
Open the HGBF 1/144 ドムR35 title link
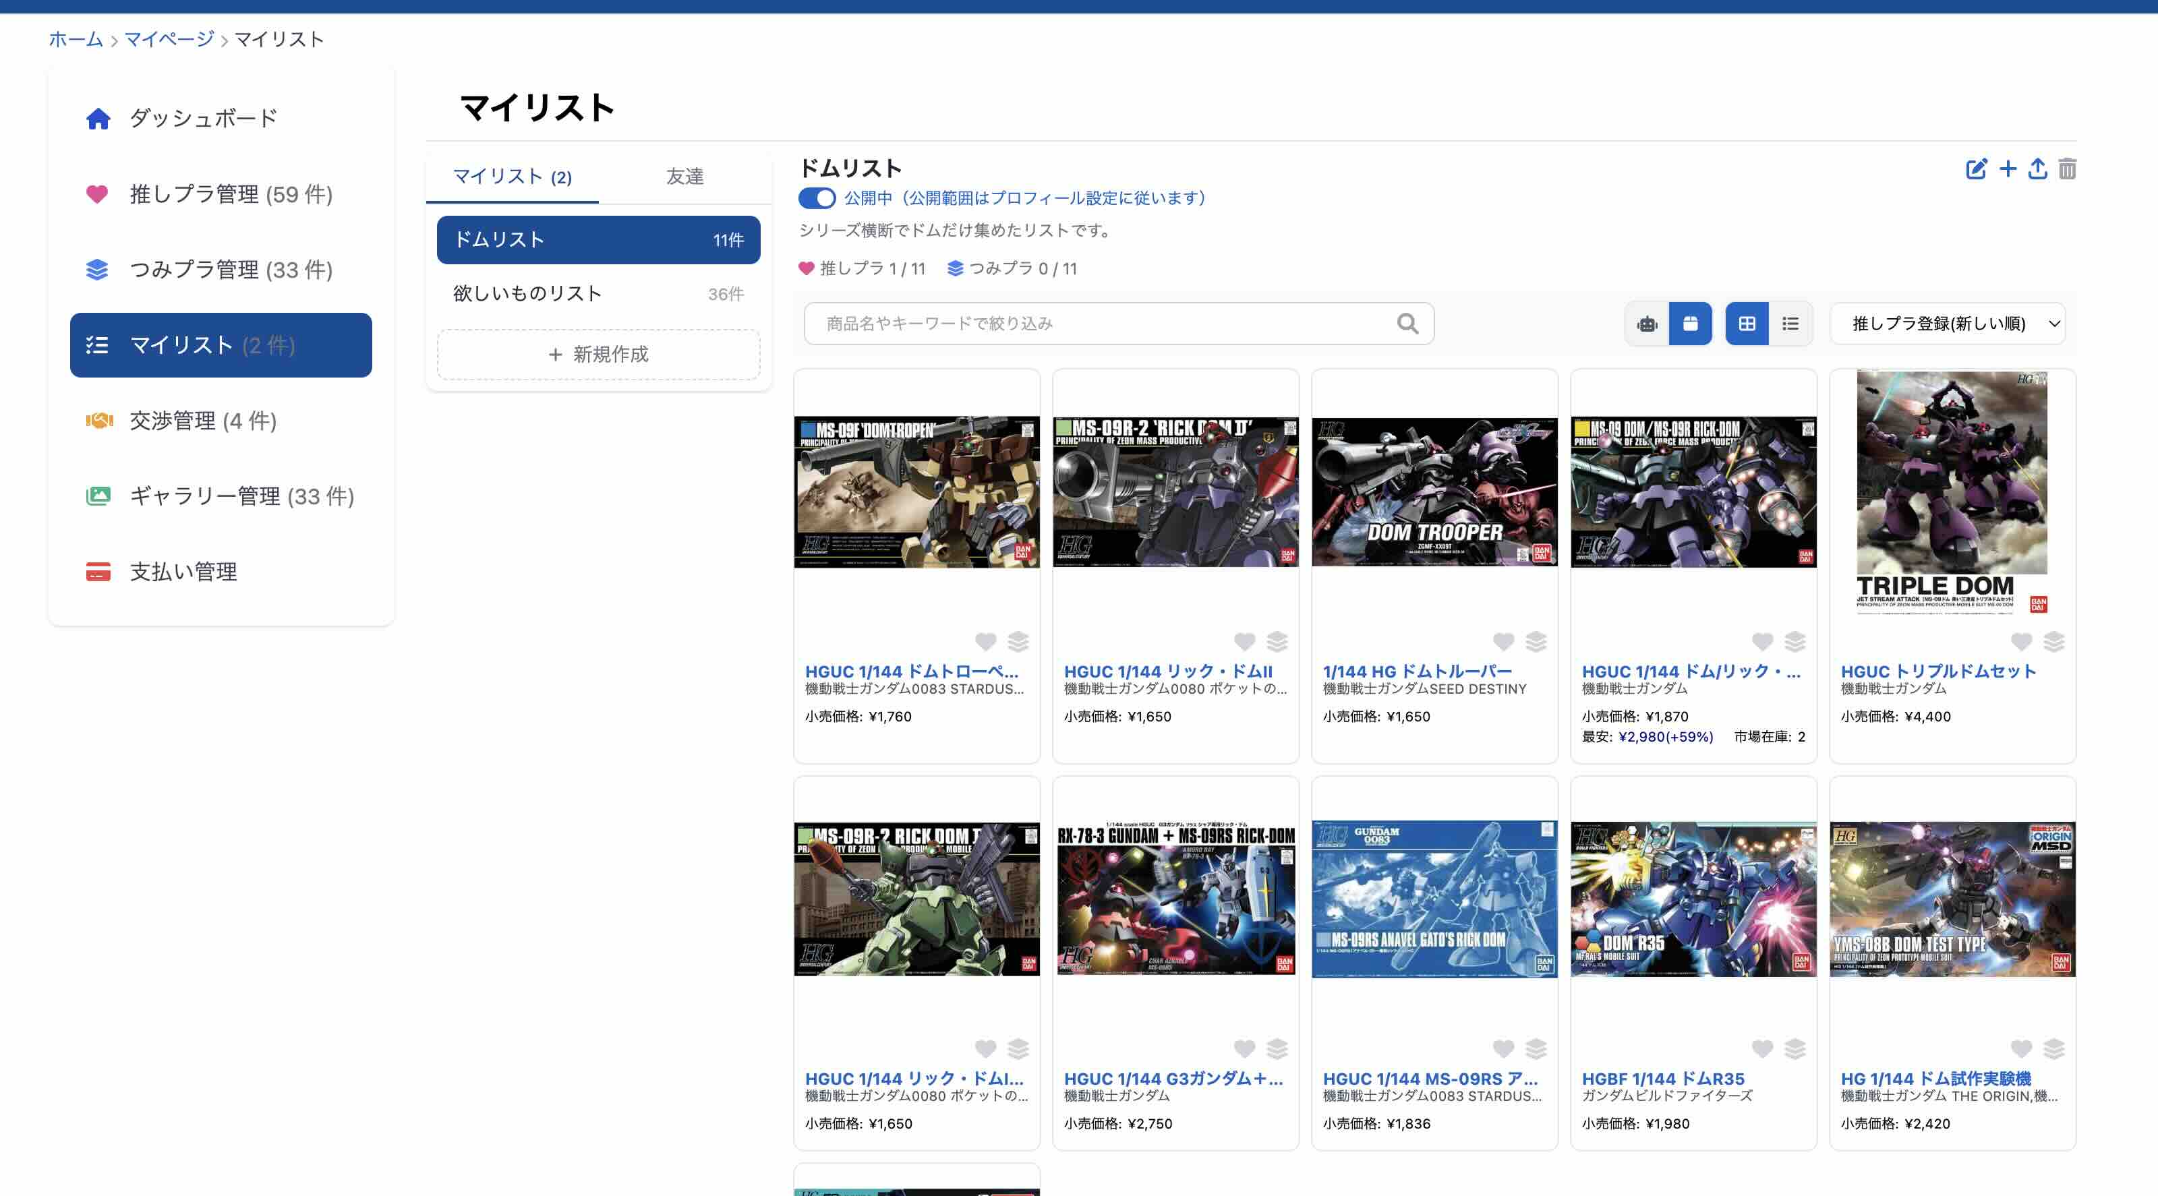pyautogui.click(x=1663, y=1079)
